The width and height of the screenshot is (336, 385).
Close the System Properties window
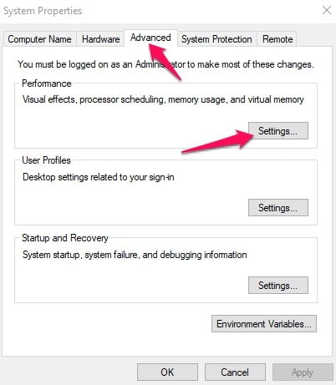click(x=327, y=11)
